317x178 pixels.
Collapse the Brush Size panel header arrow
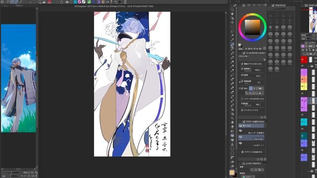[x=269, y=5]
